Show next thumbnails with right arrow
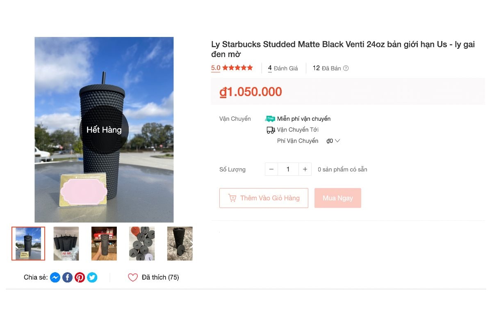The image size is (492, 310). 190,243
